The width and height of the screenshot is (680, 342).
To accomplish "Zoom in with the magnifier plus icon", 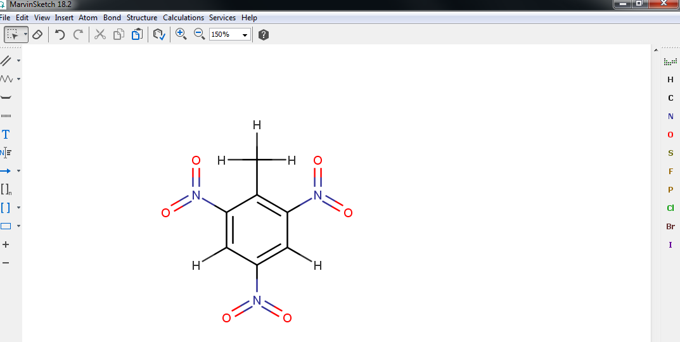I will click(181, 35).
